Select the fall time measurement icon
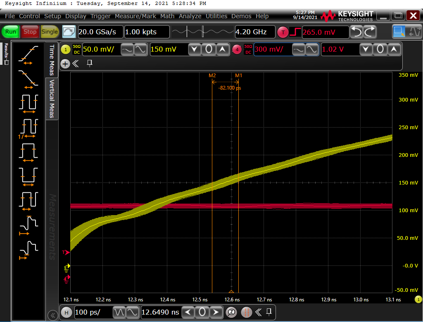 pos(28,79)
